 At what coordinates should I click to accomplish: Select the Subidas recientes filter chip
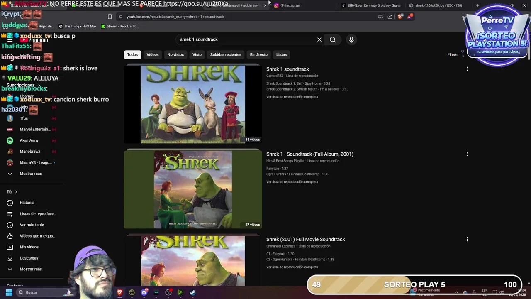[226, 54]
